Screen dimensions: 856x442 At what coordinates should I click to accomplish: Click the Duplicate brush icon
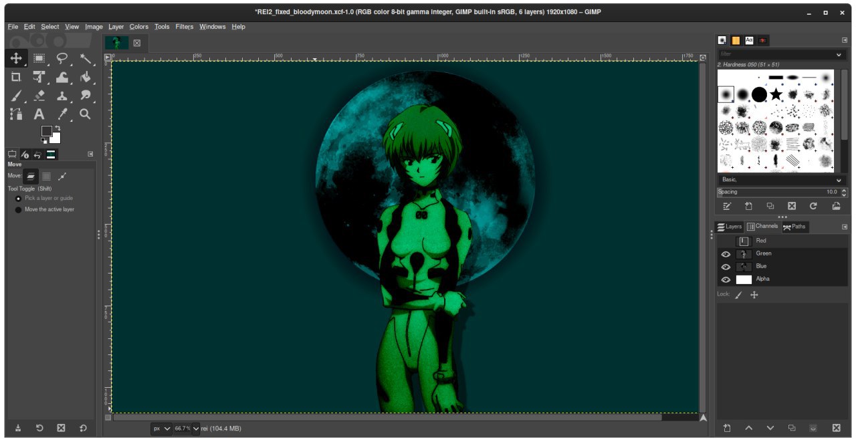770,206
